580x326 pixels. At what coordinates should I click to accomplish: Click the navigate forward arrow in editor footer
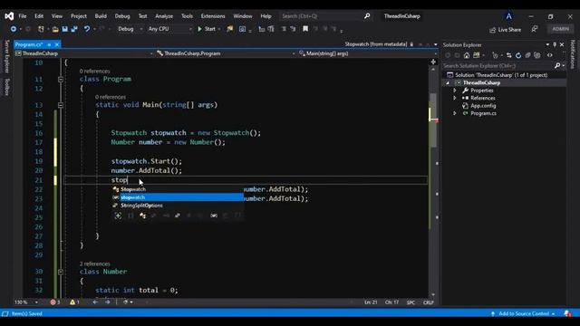(107, 302)
